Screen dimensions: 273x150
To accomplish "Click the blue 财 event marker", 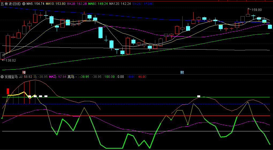I will (182, 72).
